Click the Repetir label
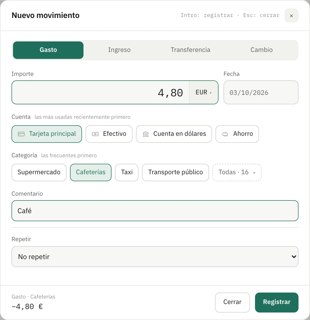Viewport: 310px width, 320px height. coord(21,239)
